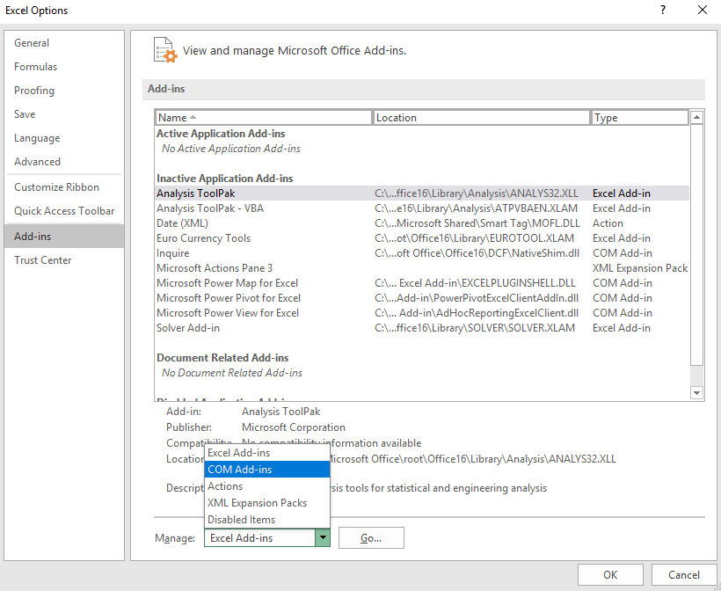Select Solver Add-in in the list
Screen dimensions: 721x591
[x=188, y=328]
